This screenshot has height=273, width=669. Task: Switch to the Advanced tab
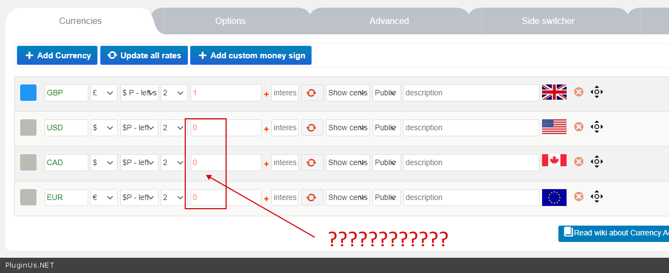pos(389,21)
